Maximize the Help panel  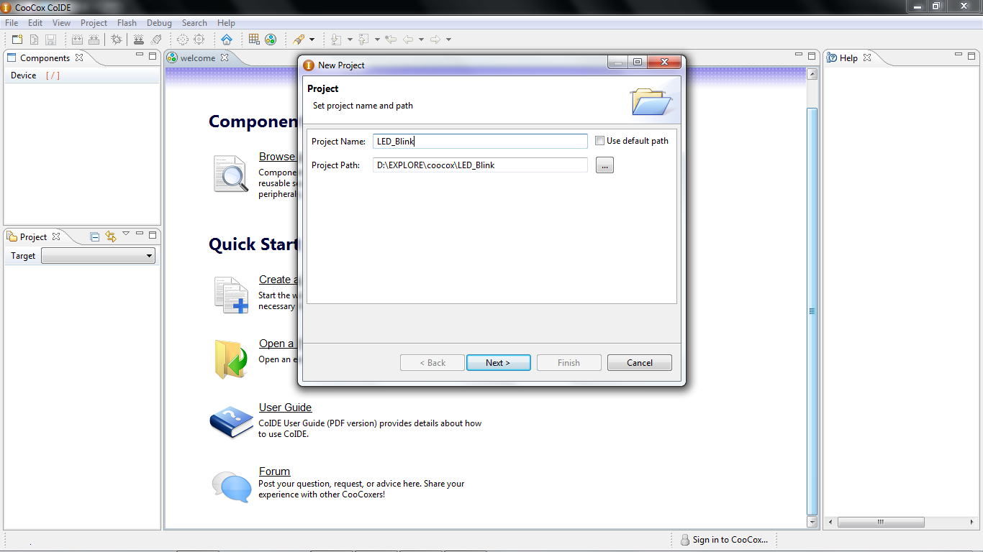973,55
